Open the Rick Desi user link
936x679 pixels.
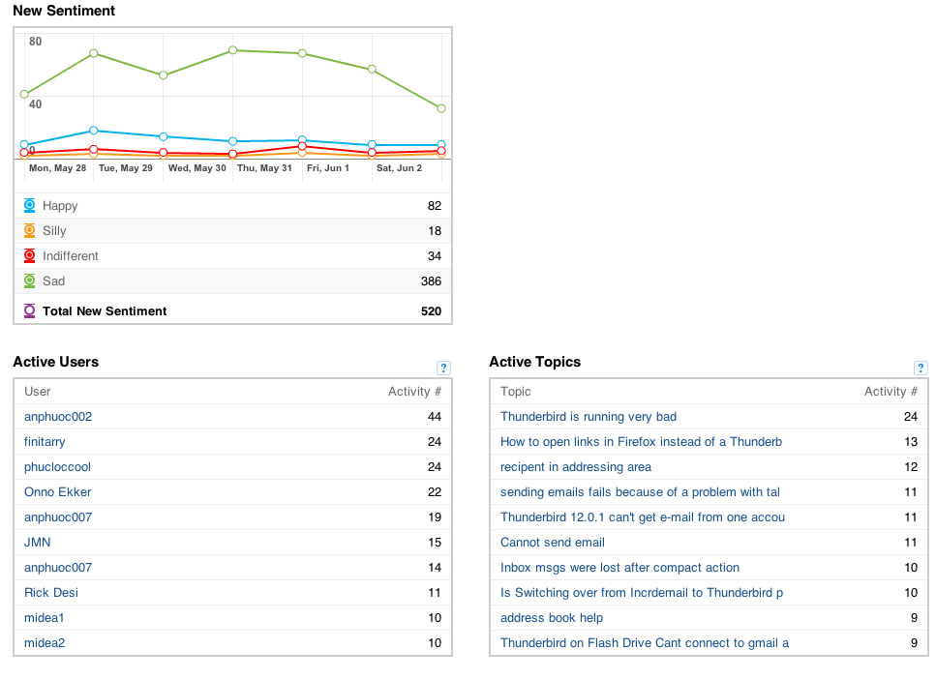51,593
